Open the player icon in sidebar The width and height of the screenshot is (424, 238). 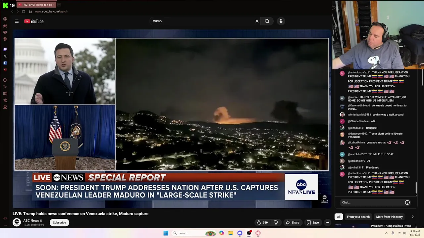click(5, 80)
